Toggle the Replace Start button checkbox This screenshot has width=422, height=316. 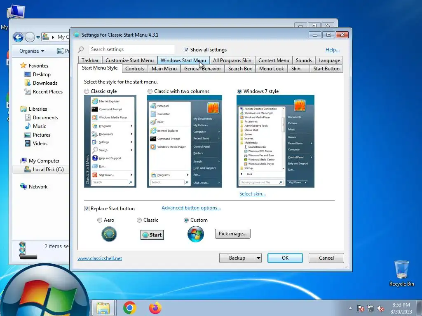(x=87, y=209)
